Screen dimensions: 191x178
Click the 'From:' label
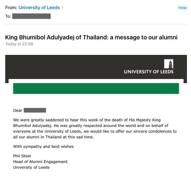[x=11, y=8]
